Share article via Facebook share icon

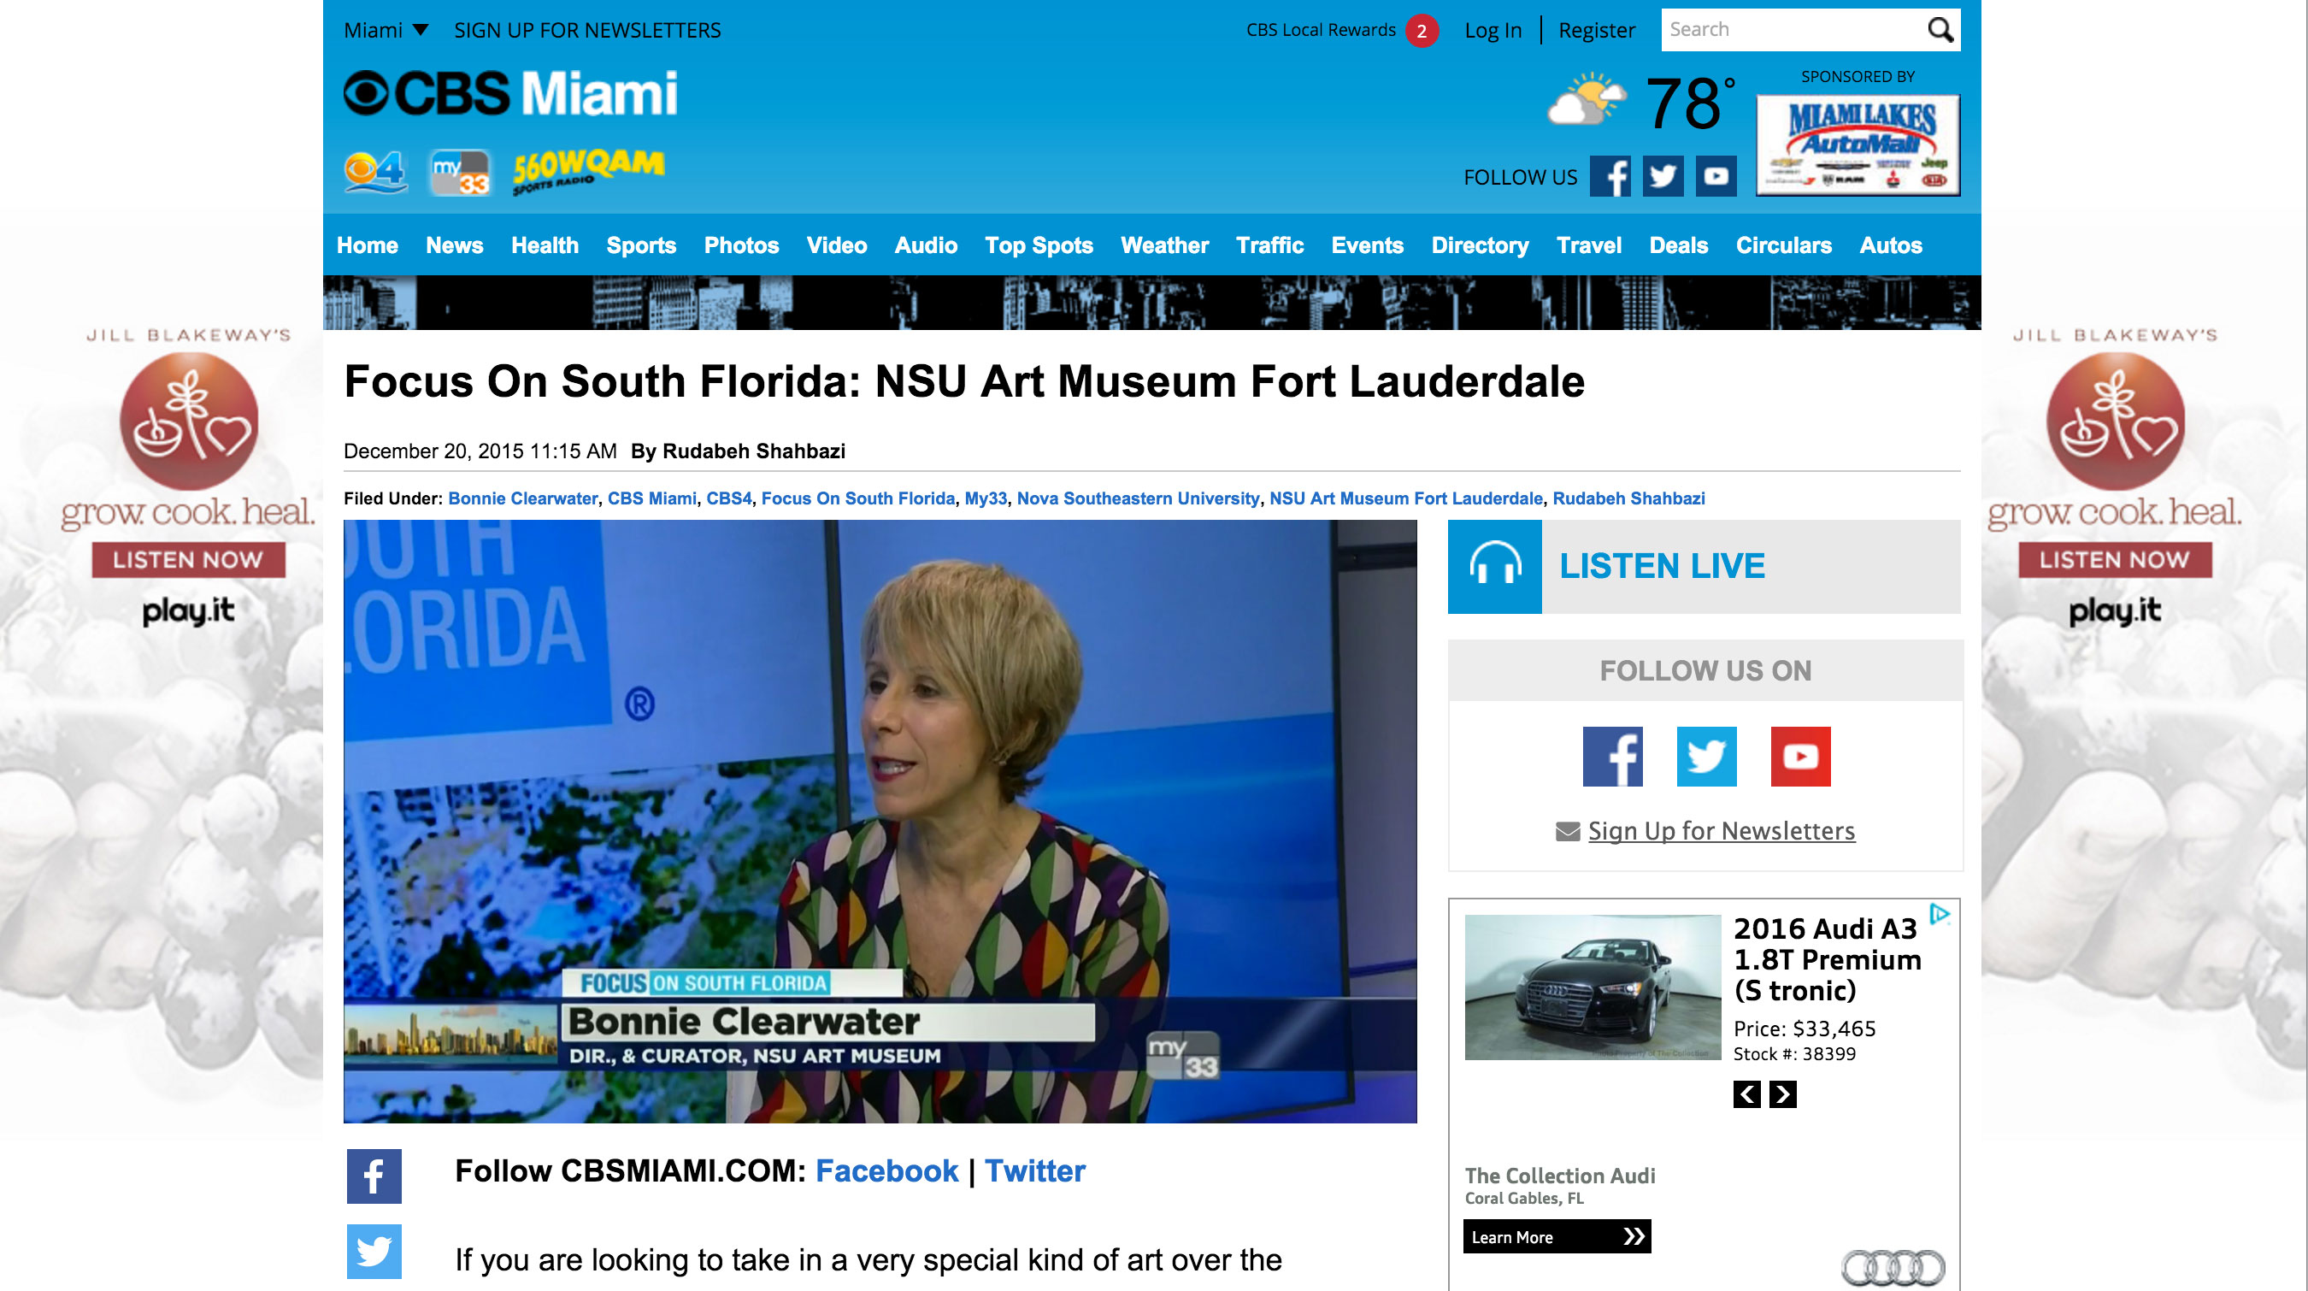[374, 1176]
